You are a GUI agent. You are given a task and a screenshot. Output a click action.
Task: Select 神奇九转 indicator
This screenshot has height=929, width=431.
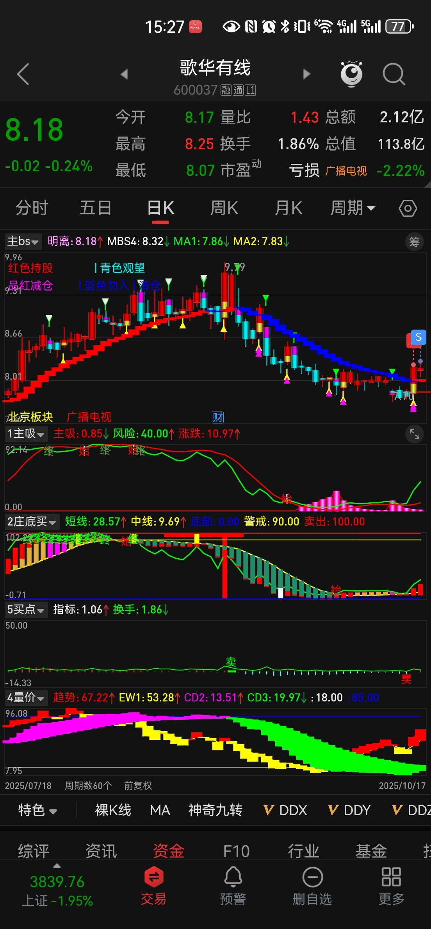click(215, 810)
